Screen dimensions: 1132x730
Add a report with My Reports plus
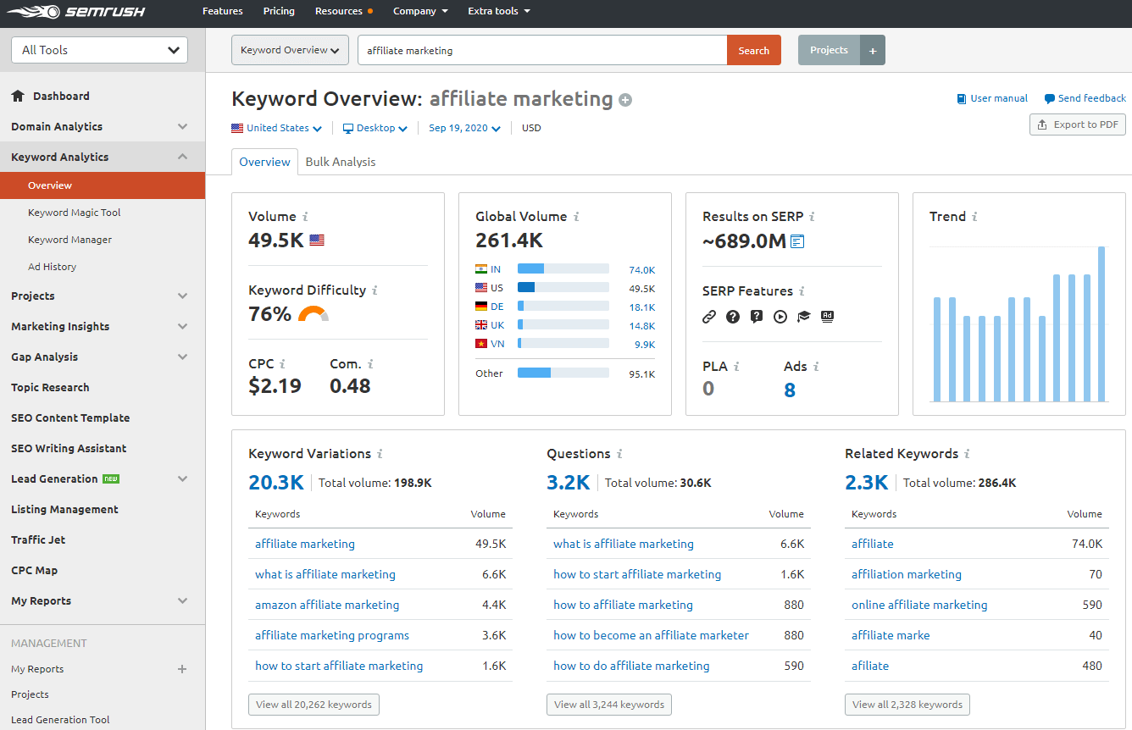(x=181, y=669)
